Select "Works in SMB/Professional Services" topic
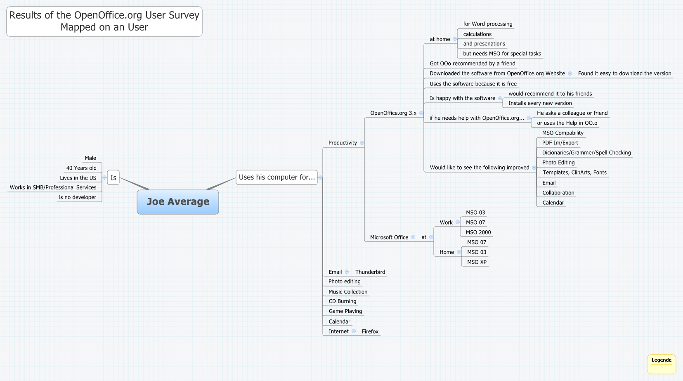683x381 pixels. click(53, 187)
